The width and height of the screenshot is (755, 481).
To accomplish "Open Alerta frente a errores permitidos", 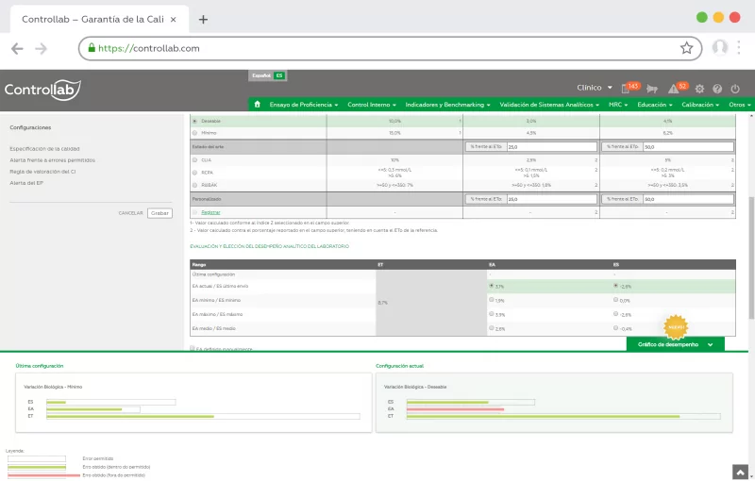I will tap(52, 160).
